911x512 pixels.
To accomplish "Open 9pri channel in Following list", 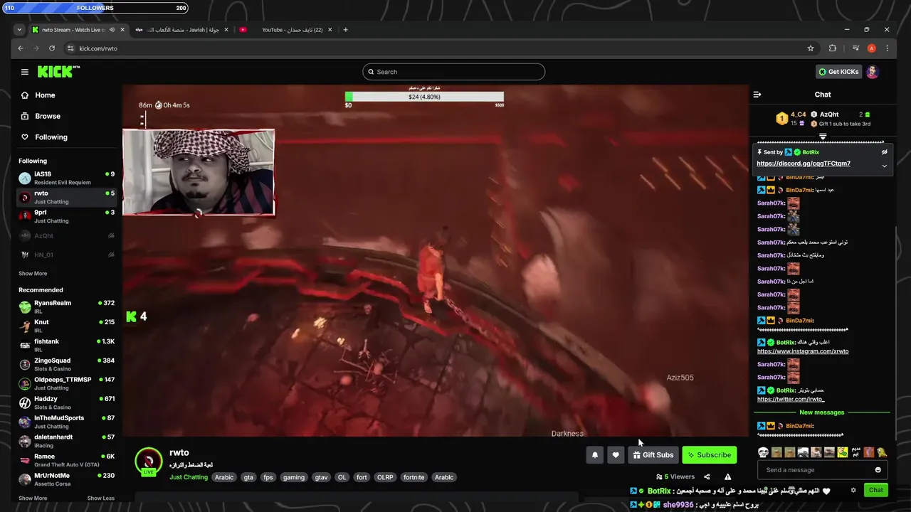I will (67, 216).
